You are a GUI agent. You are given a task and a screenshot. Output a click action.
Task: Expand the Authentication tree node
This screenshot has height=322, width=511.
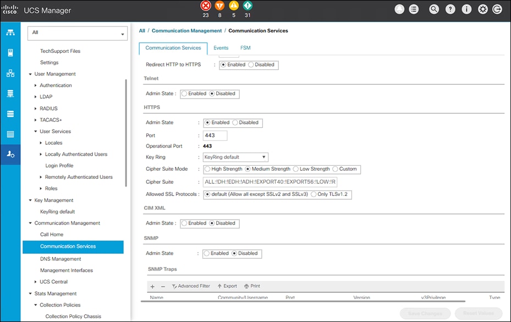pyautogui.click(x=36, y=85)
